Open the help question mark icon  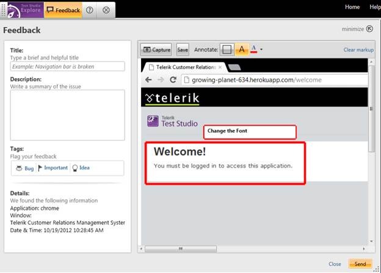pyautogui.click(x=90, y=10)
